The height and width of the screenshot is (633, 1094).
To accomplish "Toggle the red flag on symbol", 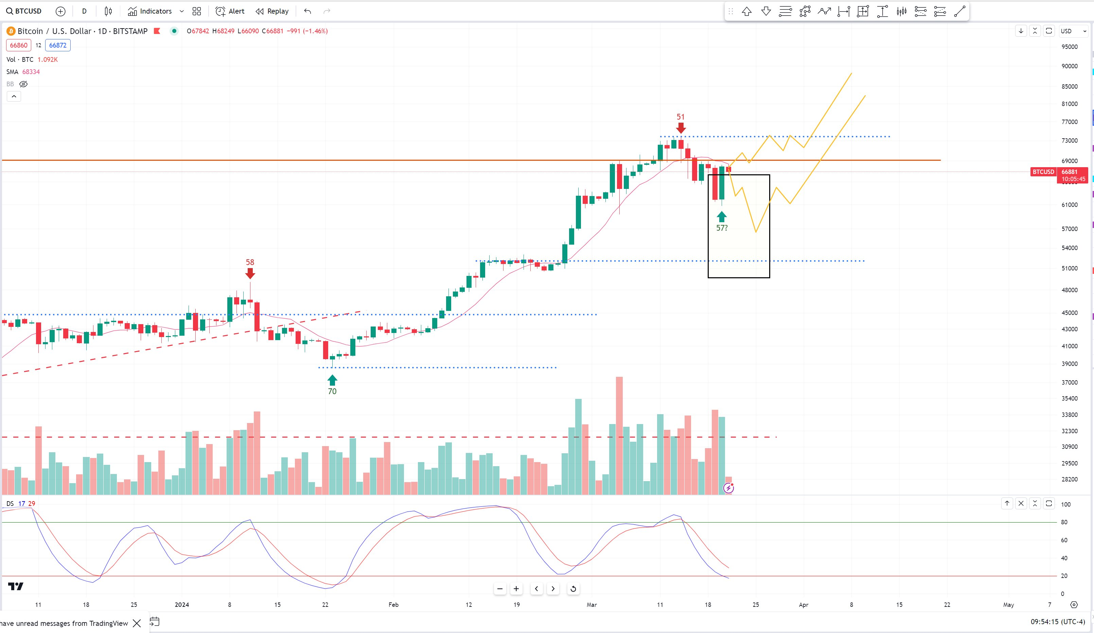I will click(157, 31).
